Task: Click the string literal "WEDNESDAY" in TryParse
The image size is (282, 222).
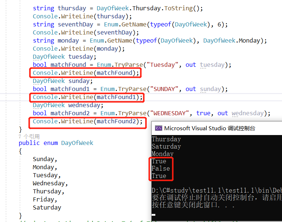Action: point(169,113)
